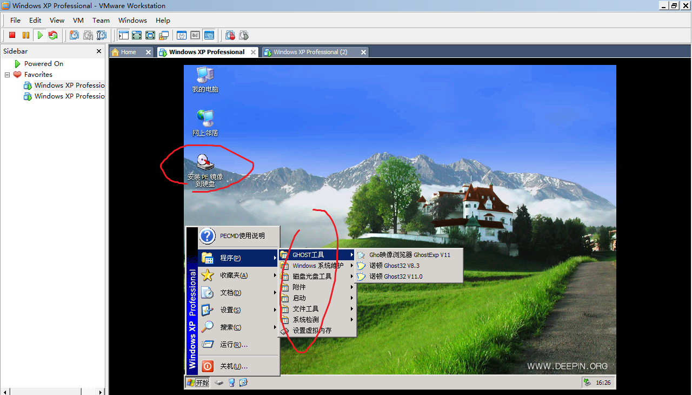Click the drive icon in quick launch
The height and width of the screenshot is (395, 692).
pos(219,383)
